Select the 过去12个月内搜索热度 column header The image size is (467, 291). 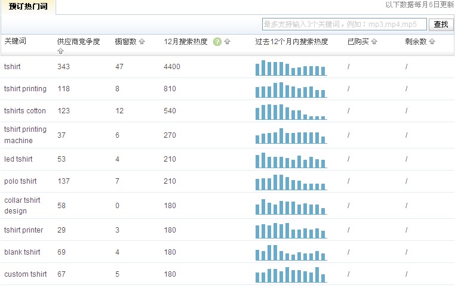(291, 42)
